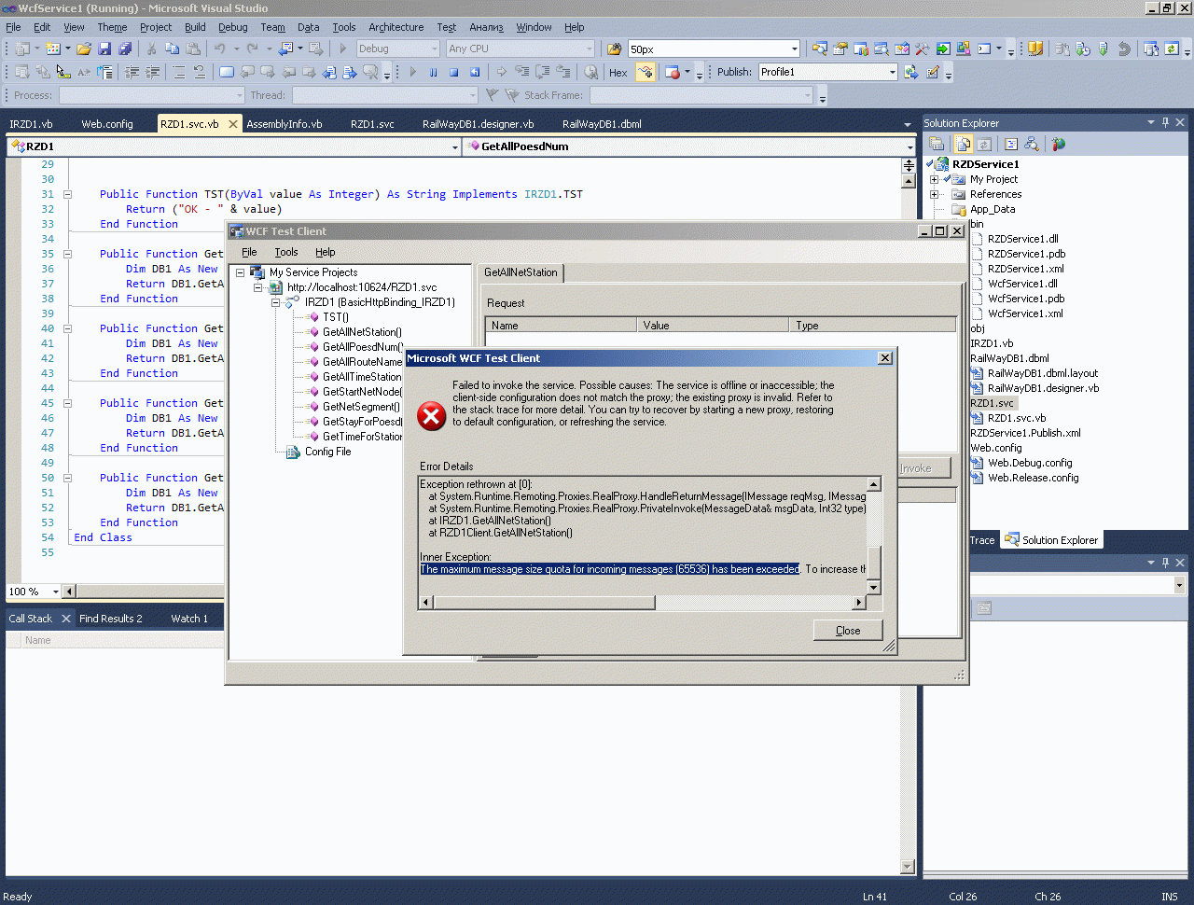Toggle auto-hide pin on Solution Explorer
The image size is (1194, 905).
(1165, 122)
